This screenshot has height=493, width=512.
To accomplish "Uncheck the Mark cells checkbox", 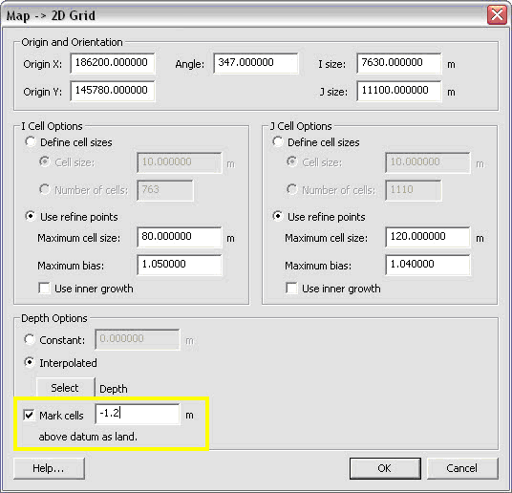I will click(29, 416).
